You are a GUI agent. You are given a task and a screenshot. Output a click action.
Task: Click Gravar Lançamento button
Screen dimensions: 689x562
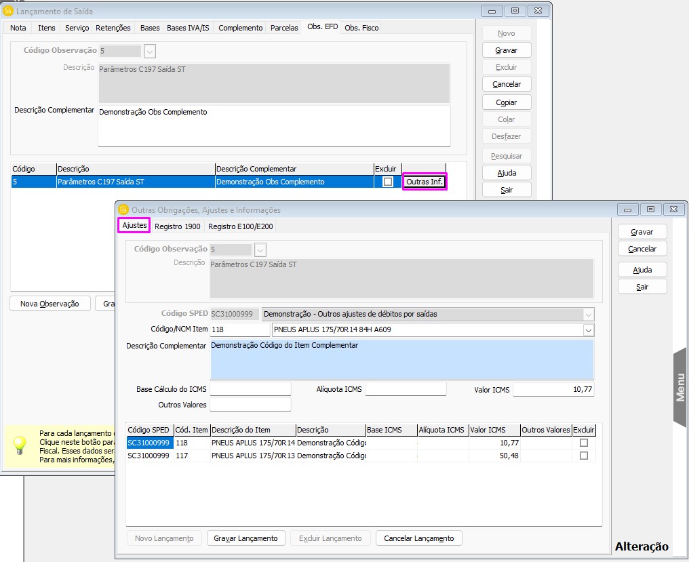[245, 538]
